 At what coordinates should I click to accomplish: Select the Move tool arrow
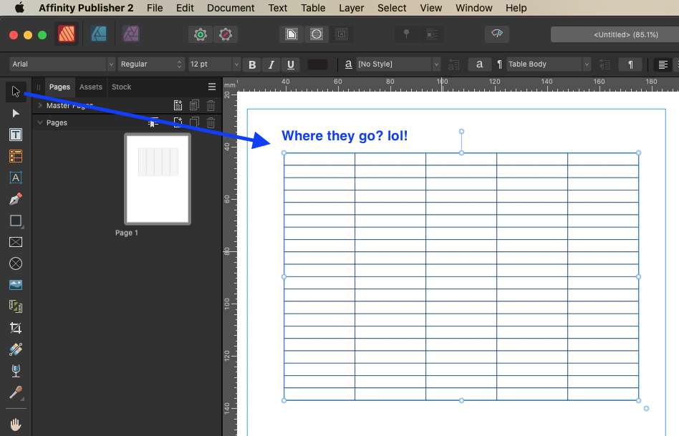(x=15, y=91)
